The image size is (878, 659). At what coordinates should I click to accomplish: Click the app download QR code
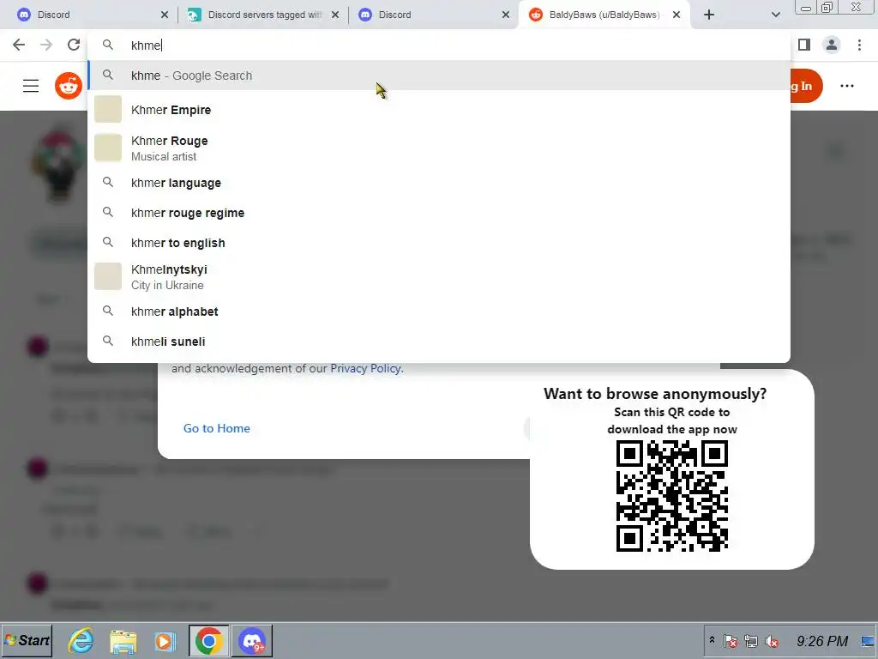point(672,496)
